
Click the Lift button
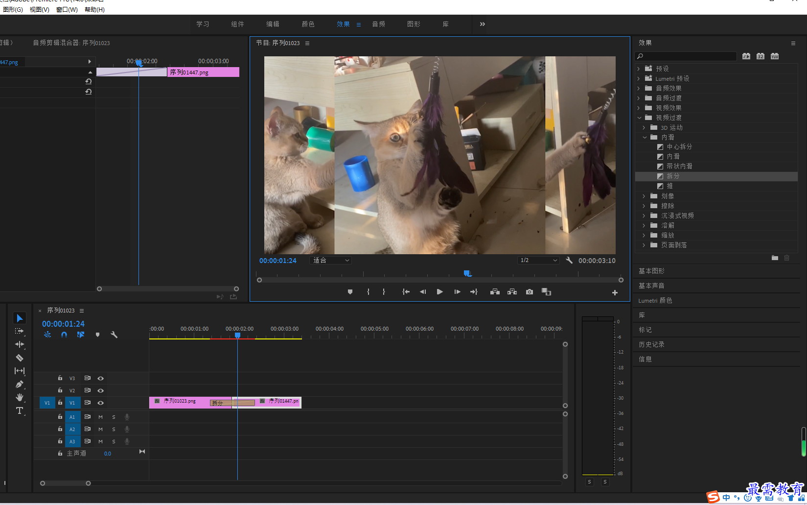click(x=495, y=292)
